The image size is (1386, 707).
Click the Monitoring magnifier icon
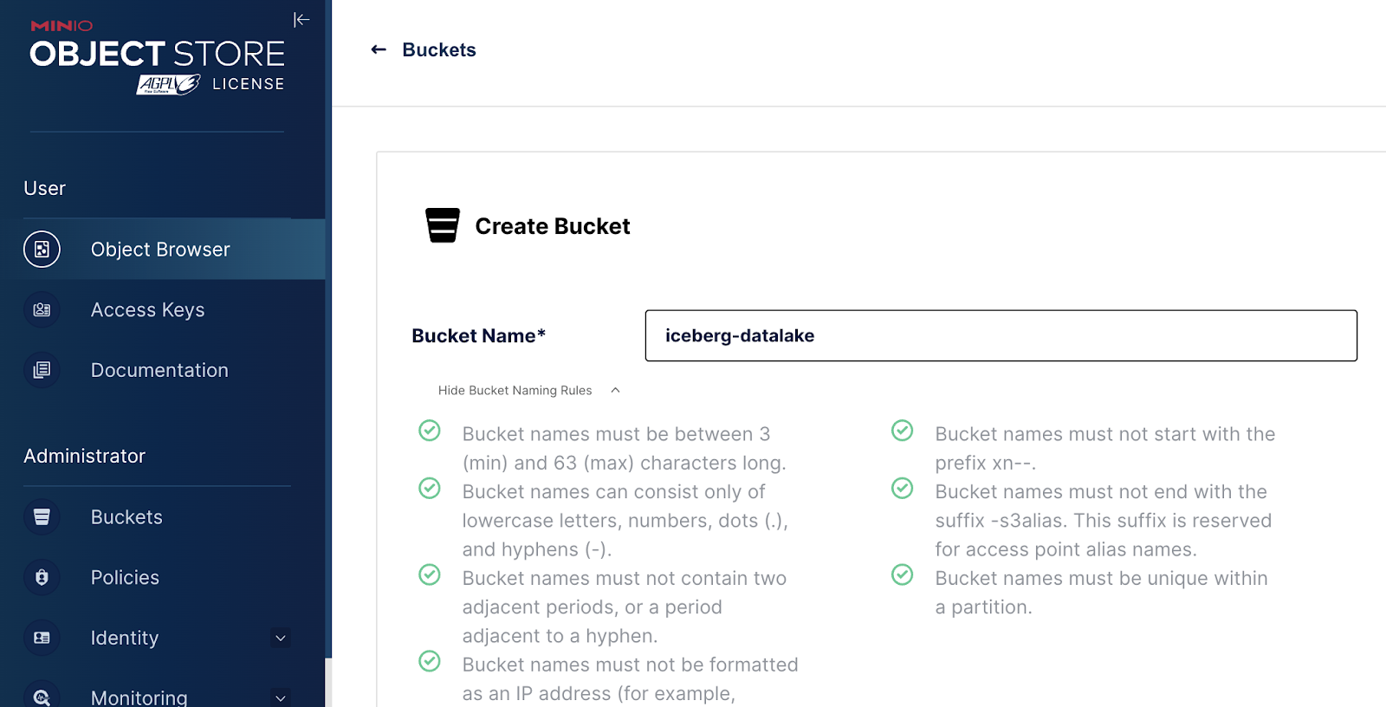(42, 696)
